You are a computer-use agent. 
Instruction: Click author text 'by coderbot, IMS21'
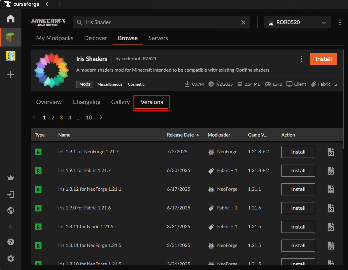(136, 59)
